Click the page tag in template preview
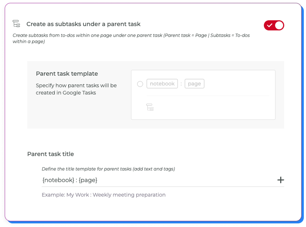Screen dimensions: 306x227 click(194, 84)
